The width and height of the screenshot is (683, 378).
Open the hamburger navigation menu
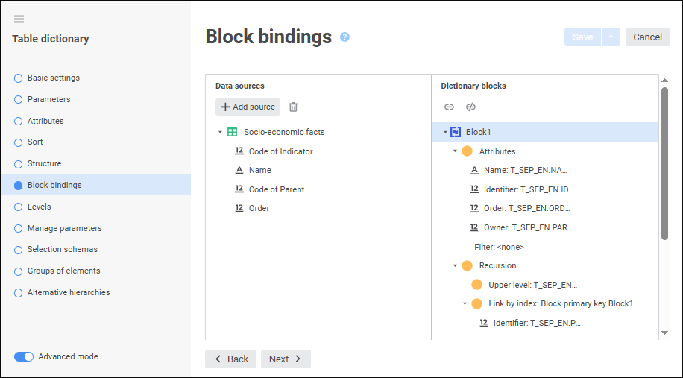[x=19, y=19]
